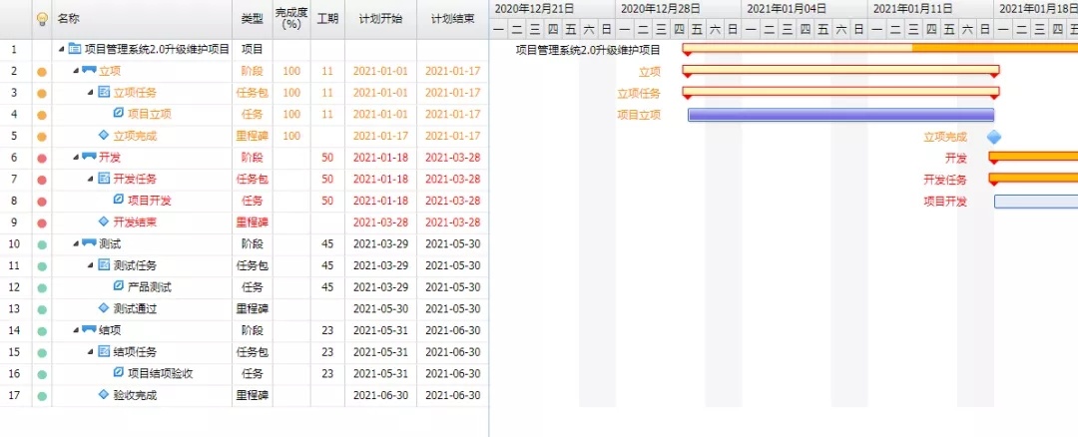The image size is (1078, 437).
Task: Click the 立项任务 summary bar in Gantt
Action: pyautogui.click(x=840, y=92)
